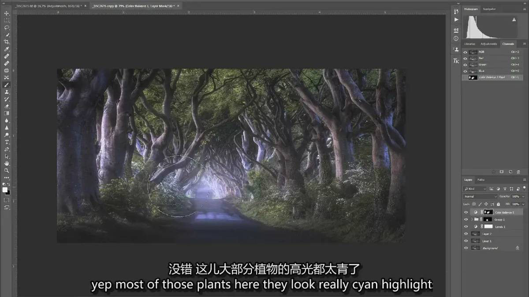Viewport: 529px width, 297px height.
Task: Toggle Green channel visibility
Action: [x=466, y=64]
